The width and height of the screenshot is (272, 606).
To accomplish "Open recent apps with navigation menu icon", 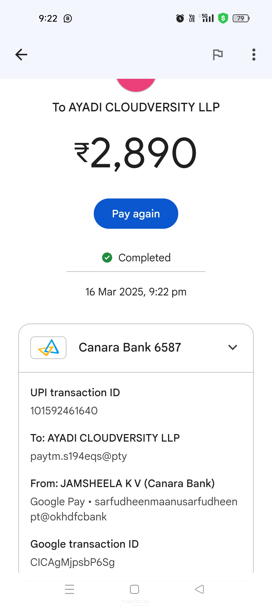I will tap(70, 589).
